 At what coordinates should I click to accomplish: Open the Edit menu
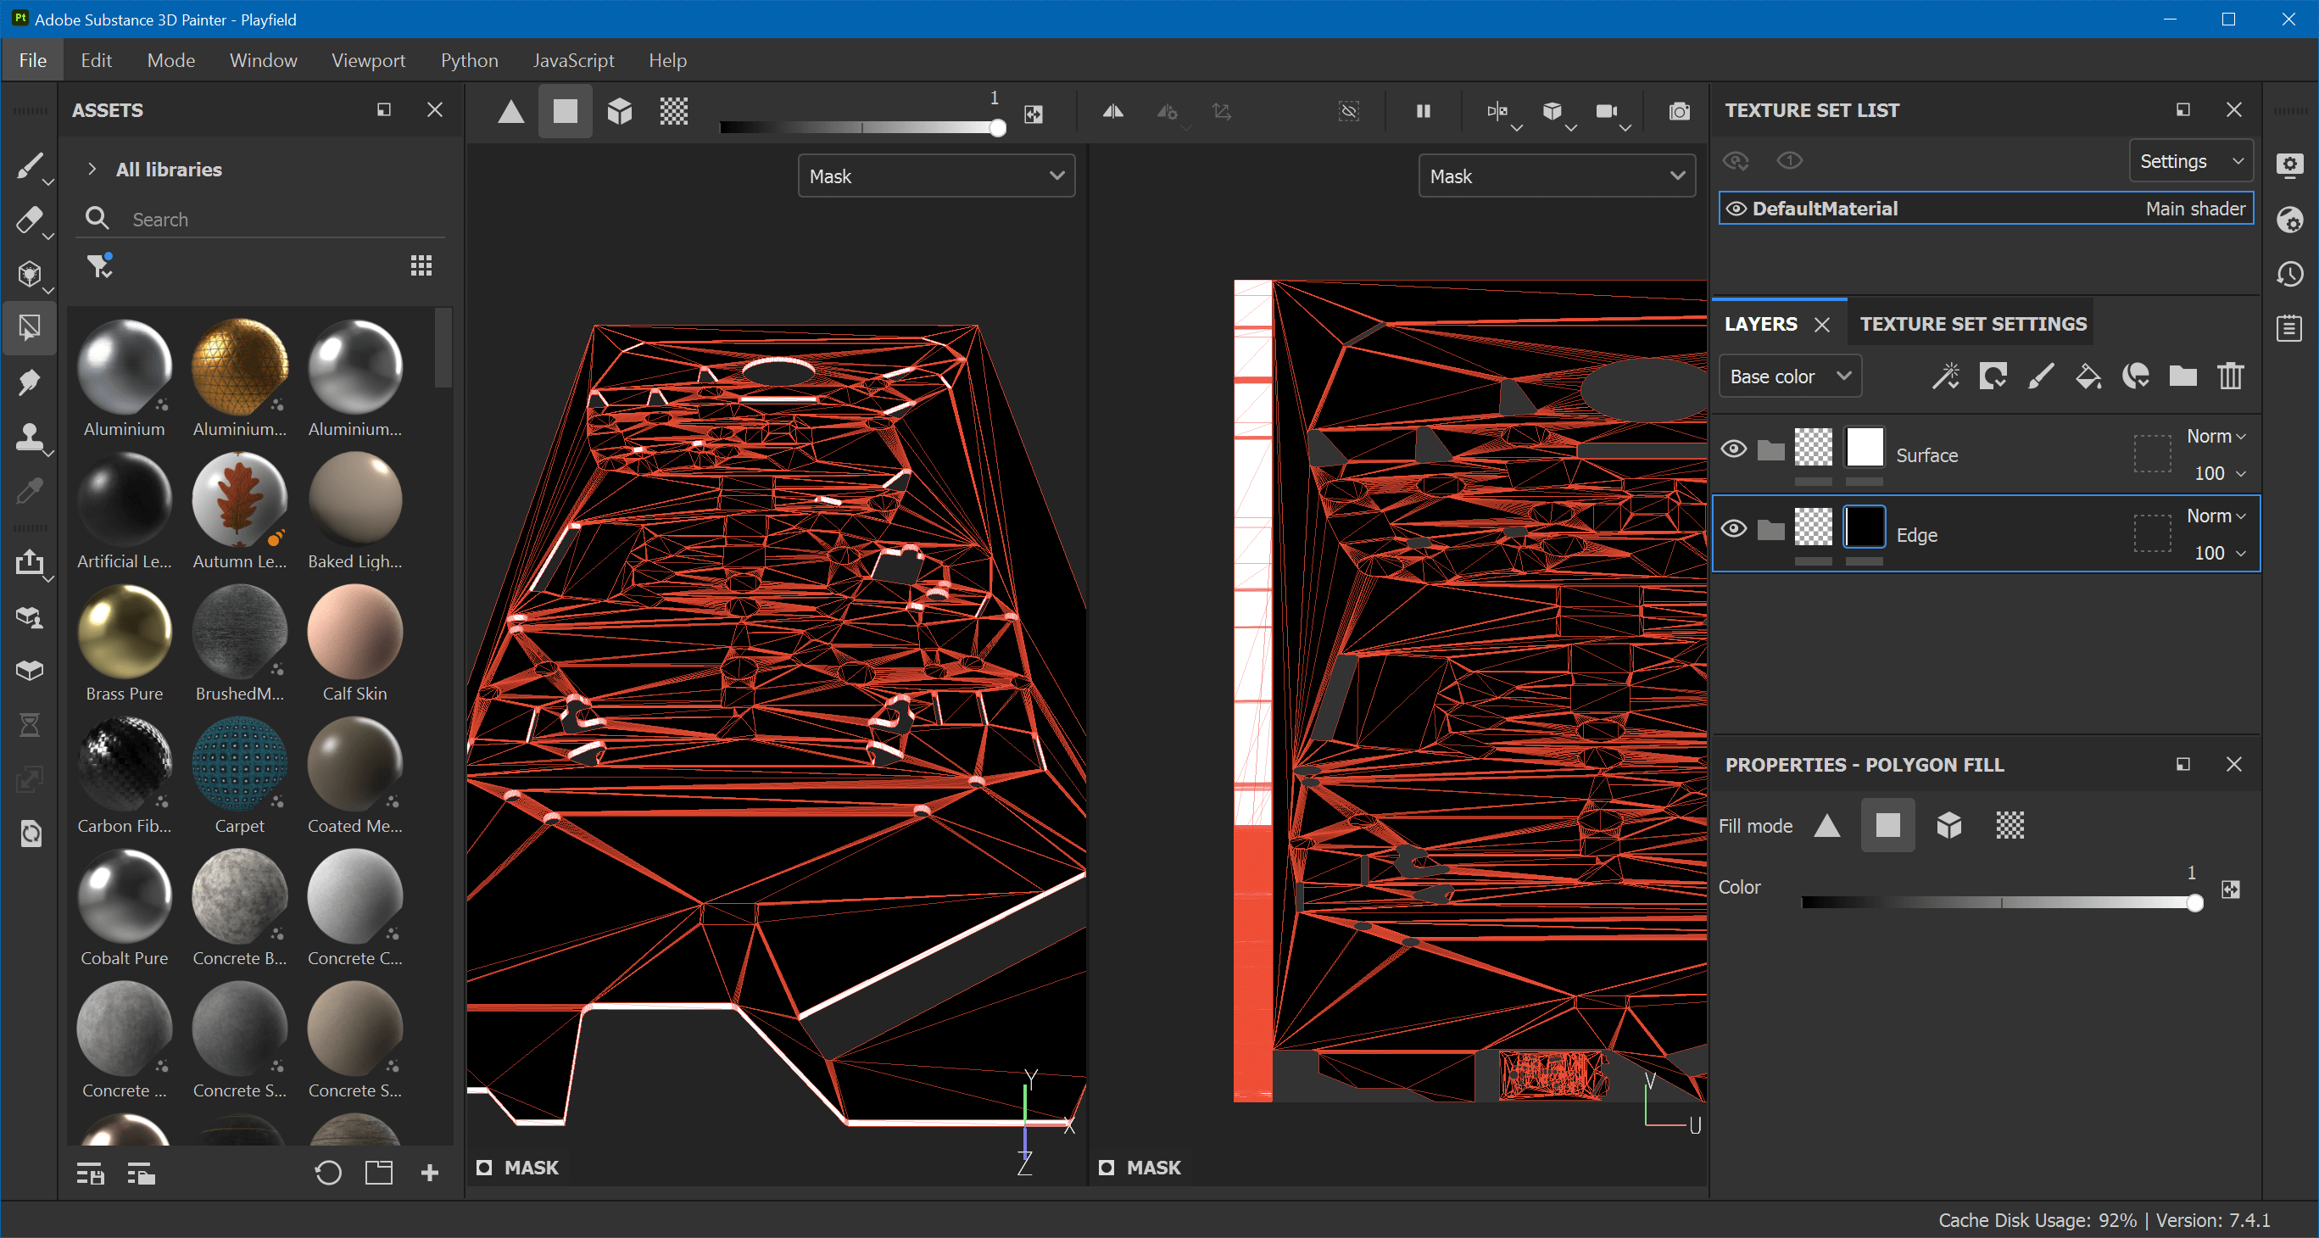point(96,60)
